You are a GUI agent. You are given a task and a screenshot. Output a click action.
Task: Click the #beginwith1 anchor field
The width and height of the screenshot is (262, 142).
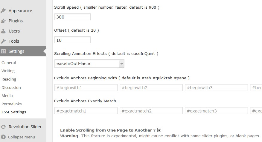(86, 88)
